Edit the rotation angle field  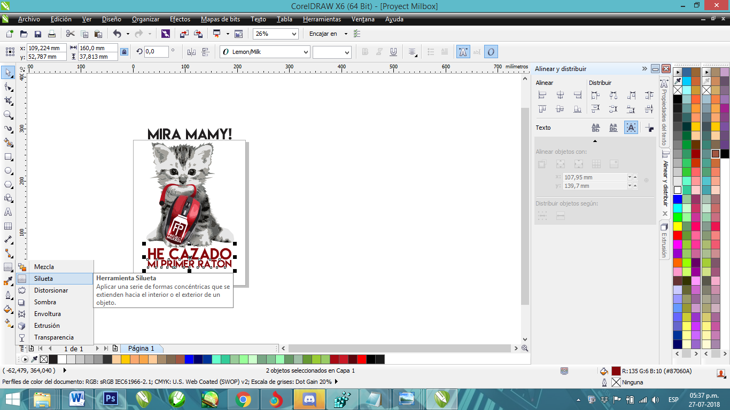pos(156,52)
